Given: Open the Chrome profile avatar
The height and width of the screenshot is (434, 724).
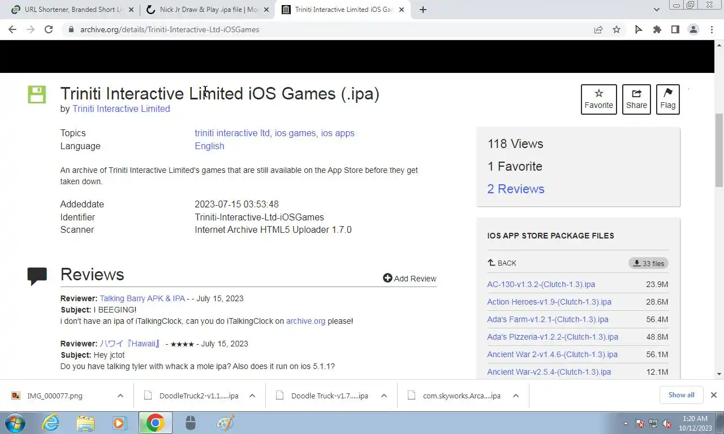Looking at the screenshot, I should tap(693, 29).
